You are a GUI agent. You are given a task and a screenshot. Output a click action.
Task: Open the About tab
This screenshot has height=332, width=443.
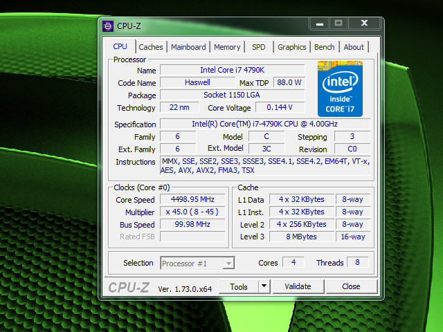[x=354, y=47]
